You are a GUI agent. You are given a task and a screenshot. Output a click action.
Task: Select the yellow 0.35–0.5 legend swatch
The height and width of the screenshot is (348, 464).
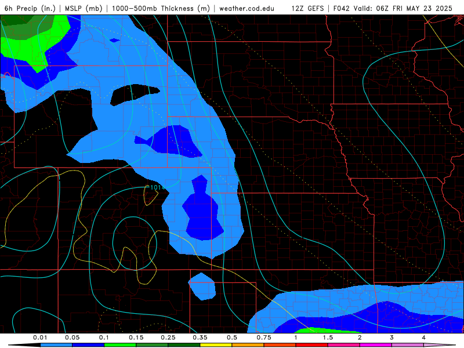click(216, 345)
